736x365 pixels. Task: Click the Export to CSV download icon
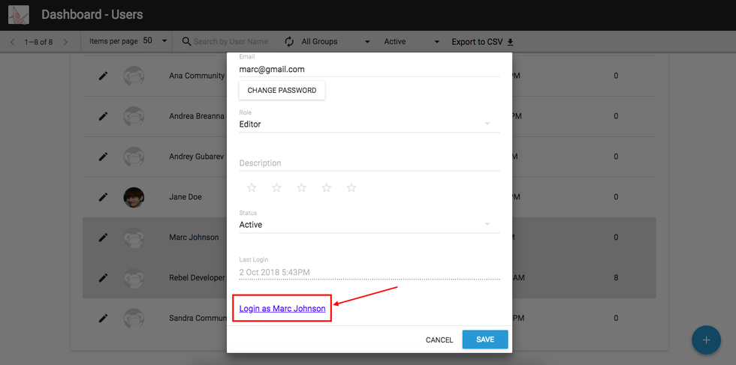click(511, 42)
